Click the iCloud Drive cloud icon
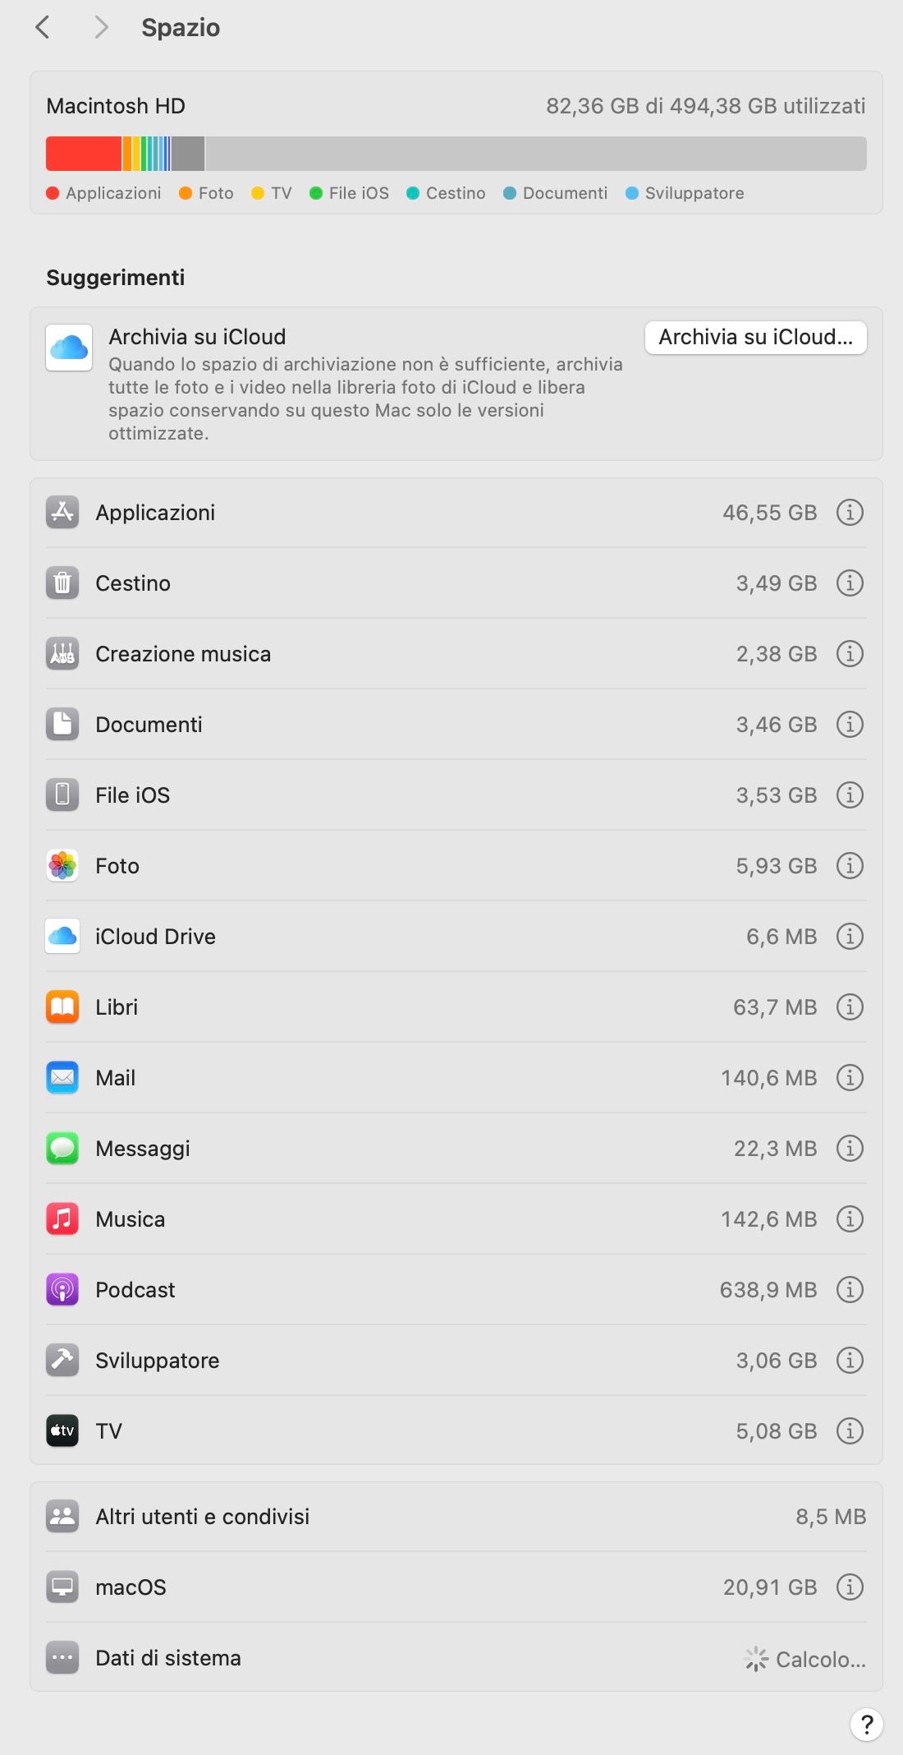This screenshot has height=1755, width=903. 62,937
